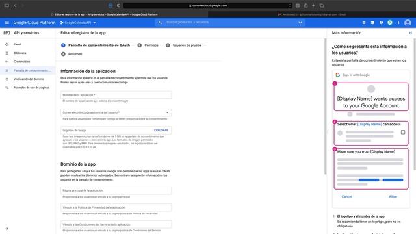Focus the Página principal de la aplicación field
The image size is (416, 234).
116,190
